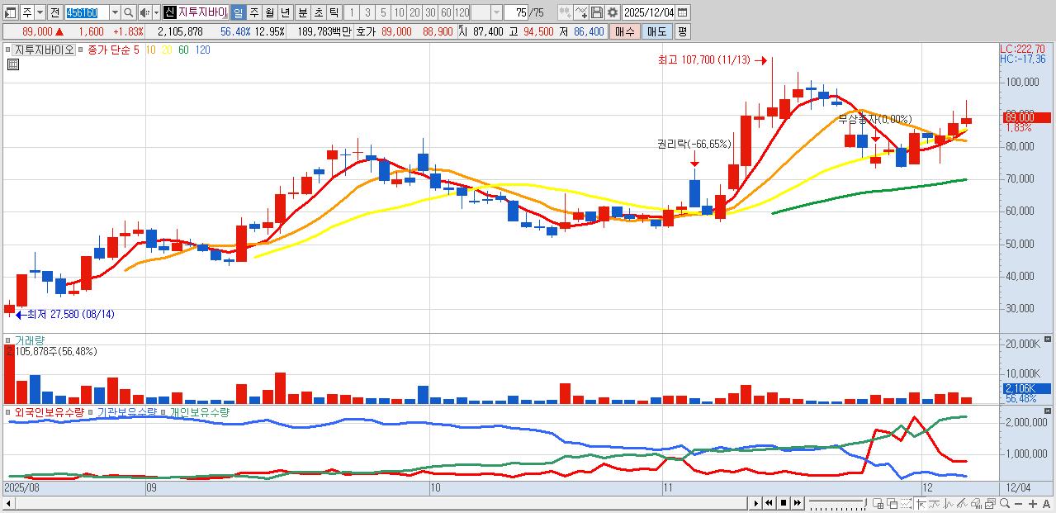The width and height of the screenshot is (1056, 513).
Task: Click the stock search magnifier icon
Action: point(129,12)
